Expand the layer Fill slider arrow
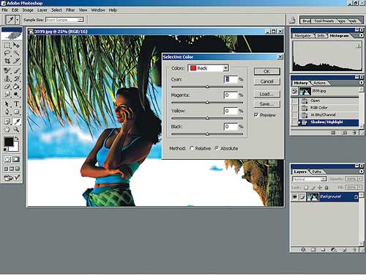Image resolution: width=366 pixels, height=275 pixels. 360,188
